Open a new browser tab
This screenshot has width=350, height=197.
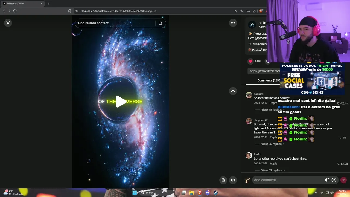click(x=48, y=4)
